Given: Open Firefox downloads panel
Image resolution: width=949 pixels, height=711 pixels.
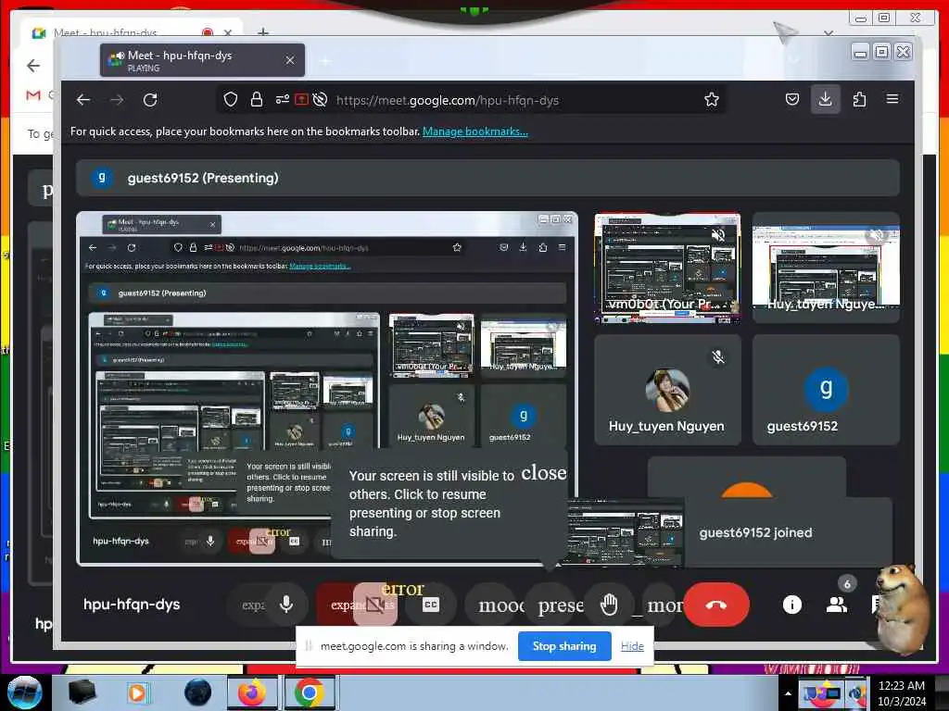Looking at the screenshot, I should [825, 99].
